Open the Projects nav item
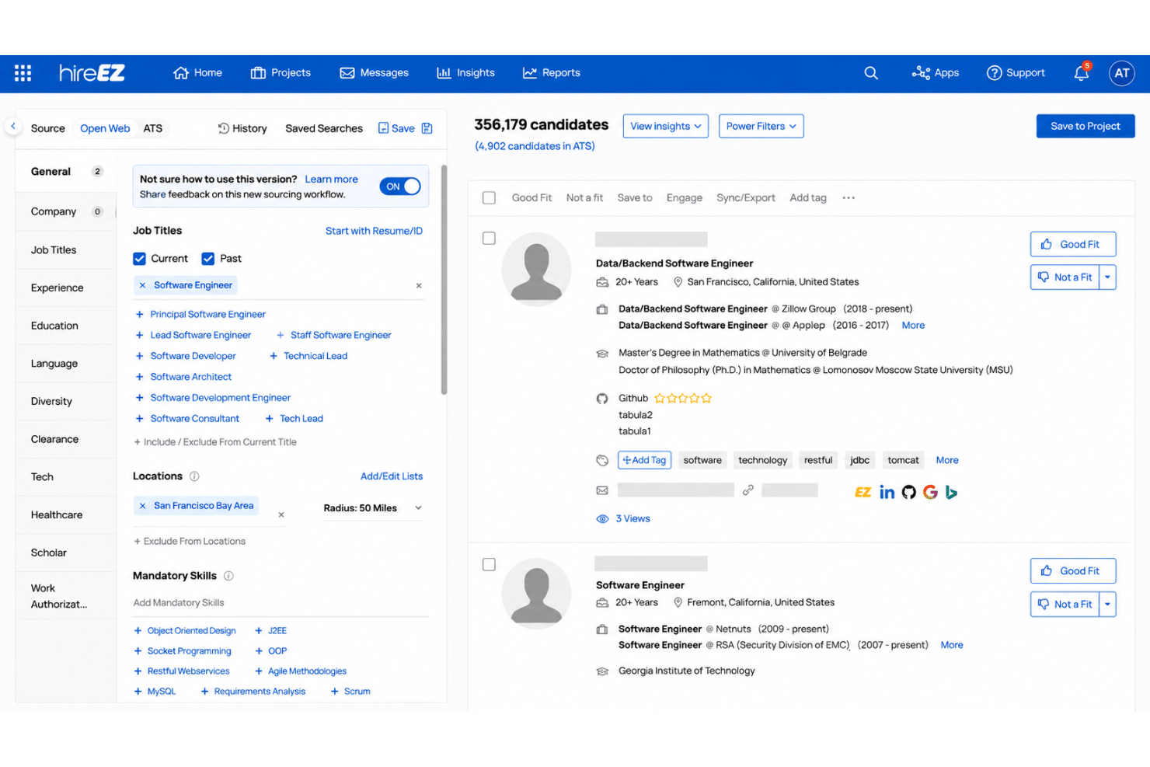Screen dimensions: 1150x767 [x=281, y=73]
